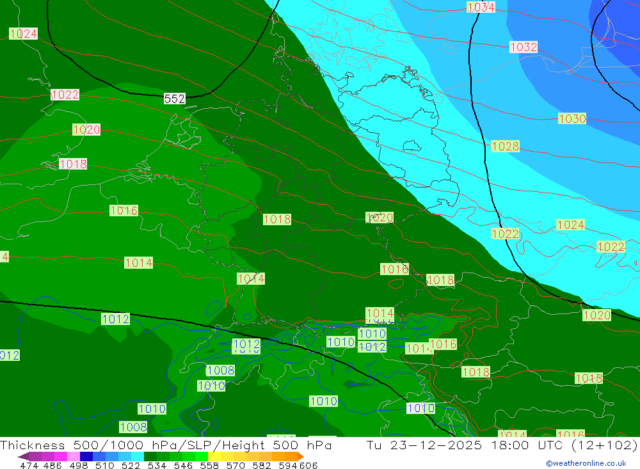The width and height of the screenshot is (640, 469).
Task: Click the 522 legend value
Action: 131,465
